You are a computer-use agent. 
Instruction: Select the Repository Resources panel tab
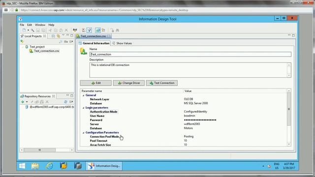tap(37, 96)
